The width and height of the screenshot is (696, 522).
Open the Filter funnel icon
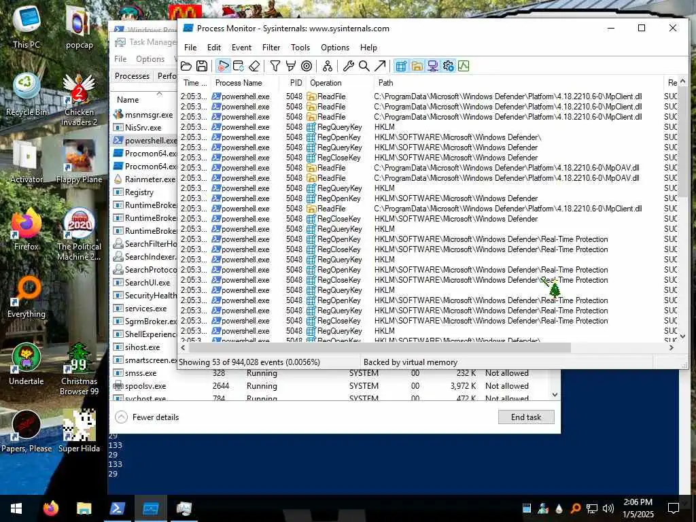click(x=275, y=66)
